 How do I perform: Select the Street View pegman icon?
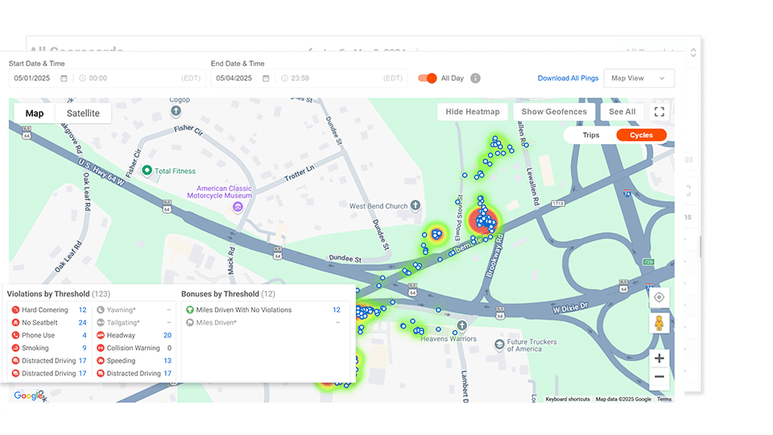(659, 323)
